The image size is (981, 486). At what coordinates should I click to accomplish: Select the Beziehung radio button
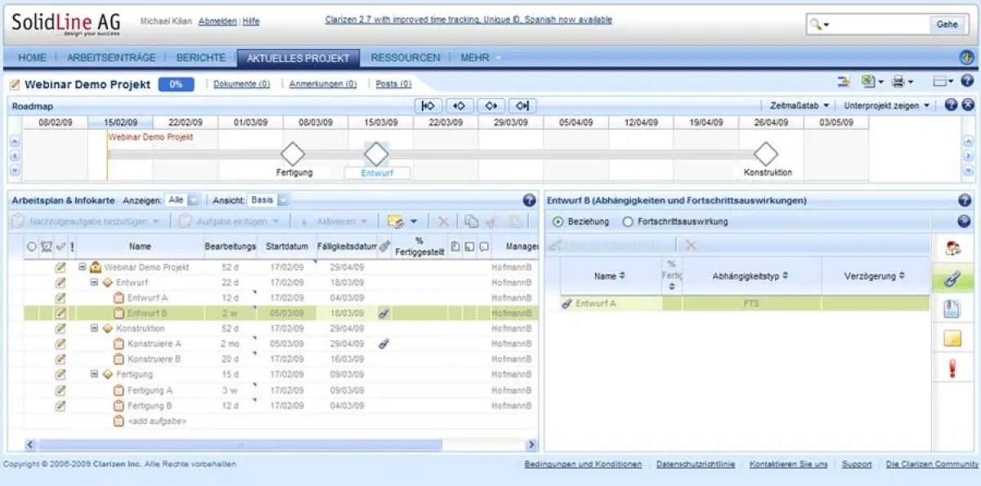tap(558, 221)
